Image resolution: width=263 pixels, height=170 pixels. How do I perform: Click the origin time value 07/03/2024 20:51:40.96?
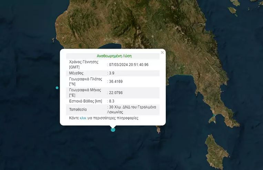(129, 65)
